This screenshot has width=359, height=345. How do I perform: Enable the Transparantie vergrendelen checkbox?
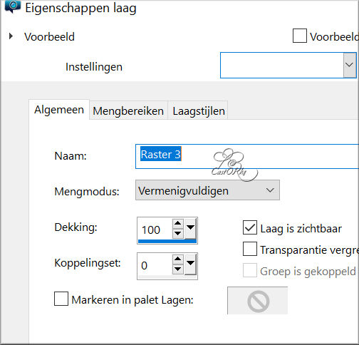[250, 249]
